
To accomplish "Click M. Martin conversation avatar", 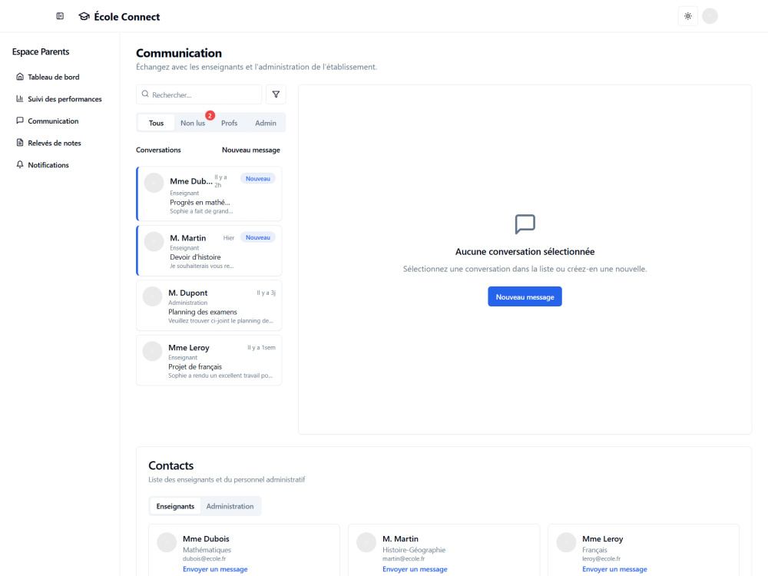I will (x=154, y=242).
